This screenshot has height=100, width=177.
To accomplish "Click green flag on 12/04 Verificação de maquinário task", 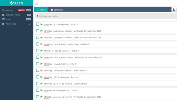I will click(x=41, y=57).
